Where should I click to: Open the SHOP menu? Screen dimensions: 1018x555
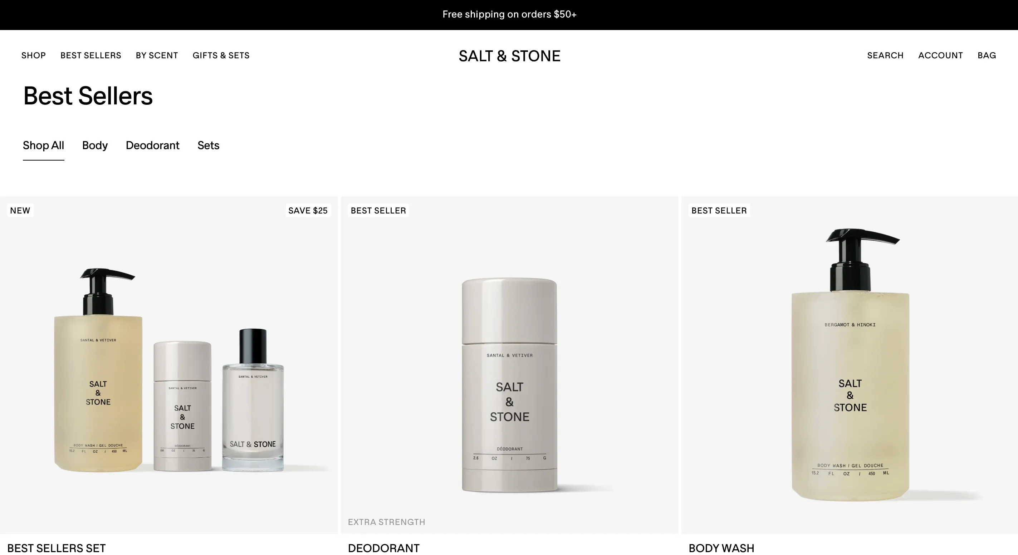point(34,55)
